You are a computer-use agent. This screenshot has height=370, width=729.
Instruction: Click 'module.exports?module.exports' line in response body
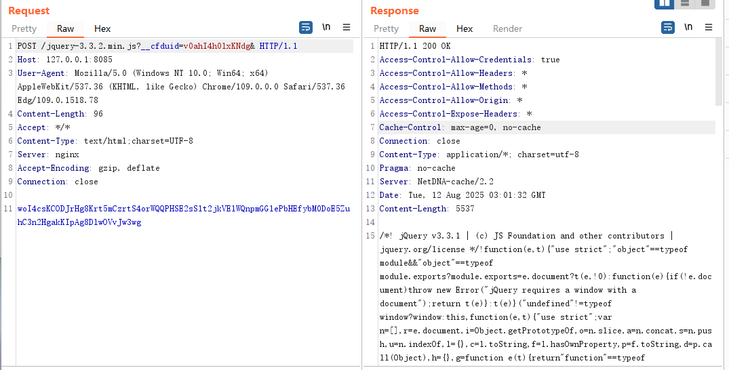click(x=546, y=276)
